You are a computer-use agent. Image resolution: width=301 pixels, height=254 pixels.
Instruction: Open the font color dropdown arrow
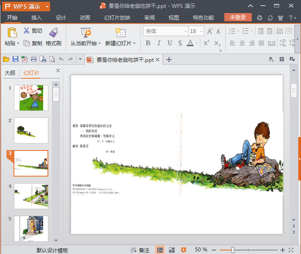196,43
